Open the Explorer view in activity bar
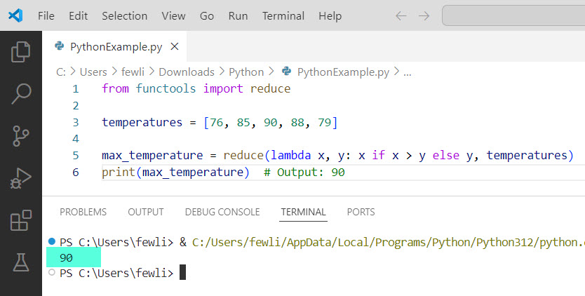This screenshot has height=296, width=585. [21, 51]
